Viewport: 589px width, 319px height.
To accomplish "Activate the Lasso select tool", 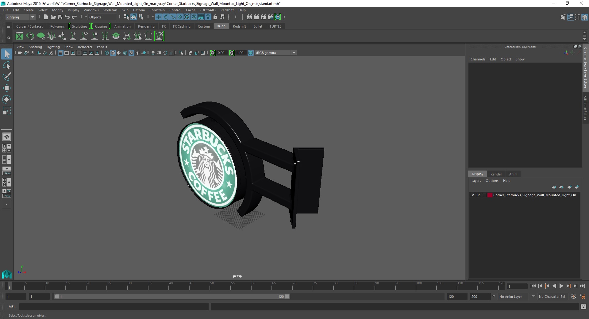I will pyautogui.click(x=7, y=66).
